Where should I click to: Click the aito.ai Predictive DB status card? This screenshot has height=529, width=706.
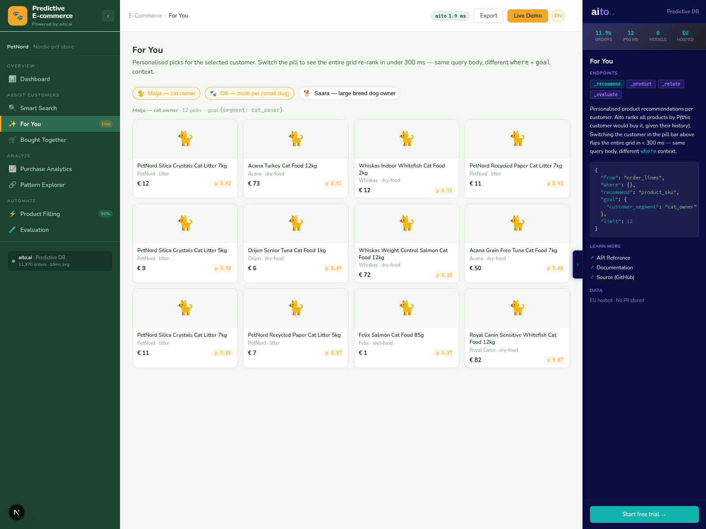tap(60, 261)
